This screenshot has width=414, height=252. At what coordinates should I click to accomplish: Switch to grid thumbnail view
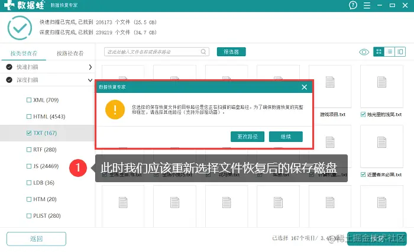coord(379,52)
